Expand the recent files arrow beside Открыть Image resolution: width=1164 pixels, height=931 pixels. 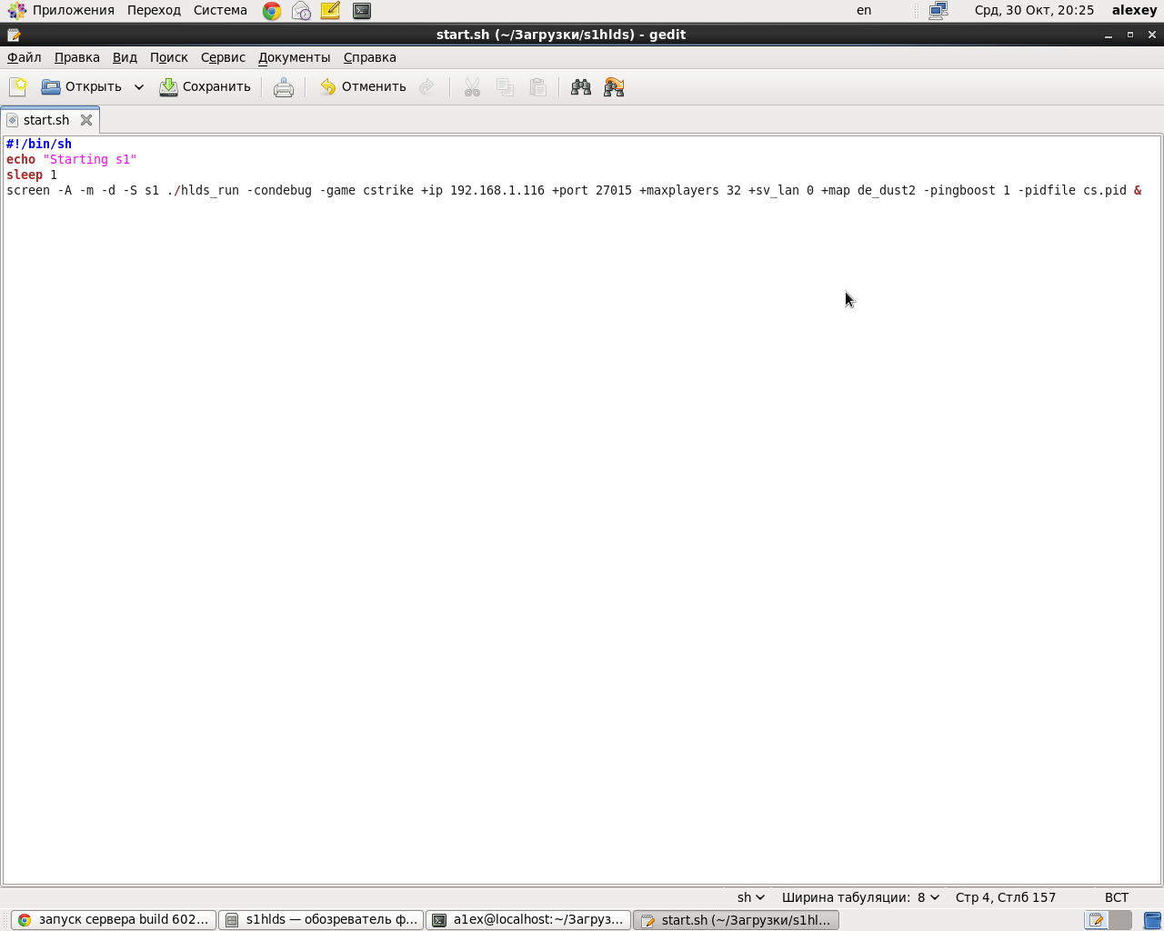point(139,87)
